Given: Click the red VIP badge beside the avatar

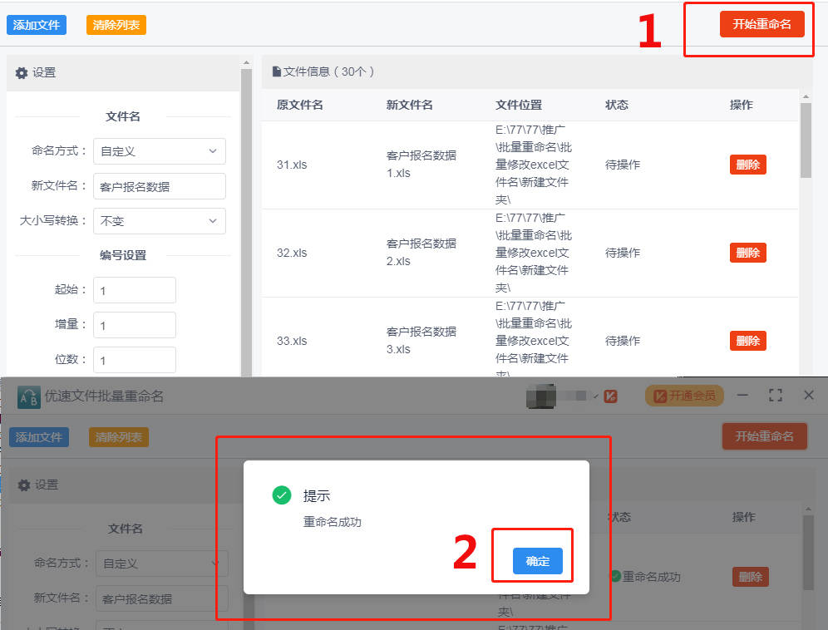Looking at the screenshot, I should 610,396.
